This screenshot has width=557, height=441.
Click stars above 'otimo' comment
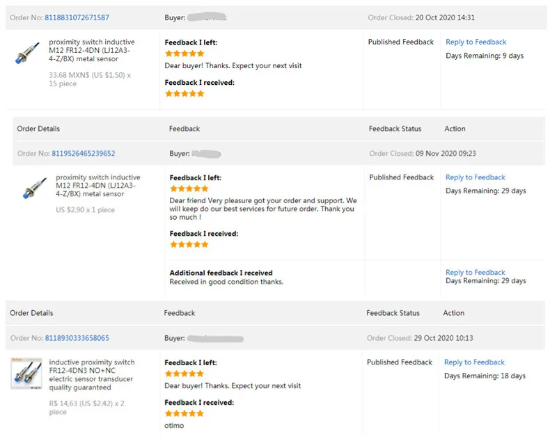pyautogui.click(x=185, y=413)
